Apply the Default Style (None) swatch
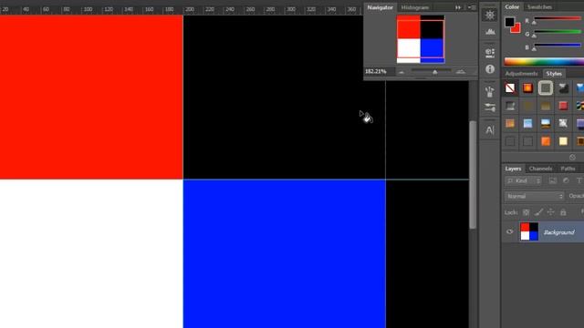This screenshot has width=584, height=328. [510, 88]
